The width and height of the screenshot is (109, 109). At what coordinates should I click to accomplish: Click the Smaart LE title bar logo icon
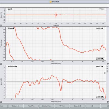[51, 2]
